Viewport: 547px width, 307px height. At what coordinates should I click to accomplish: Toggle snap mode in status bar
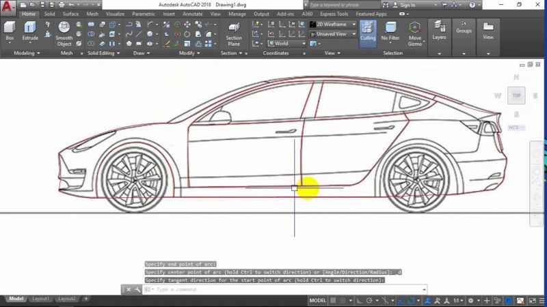(x=343, y=300)
